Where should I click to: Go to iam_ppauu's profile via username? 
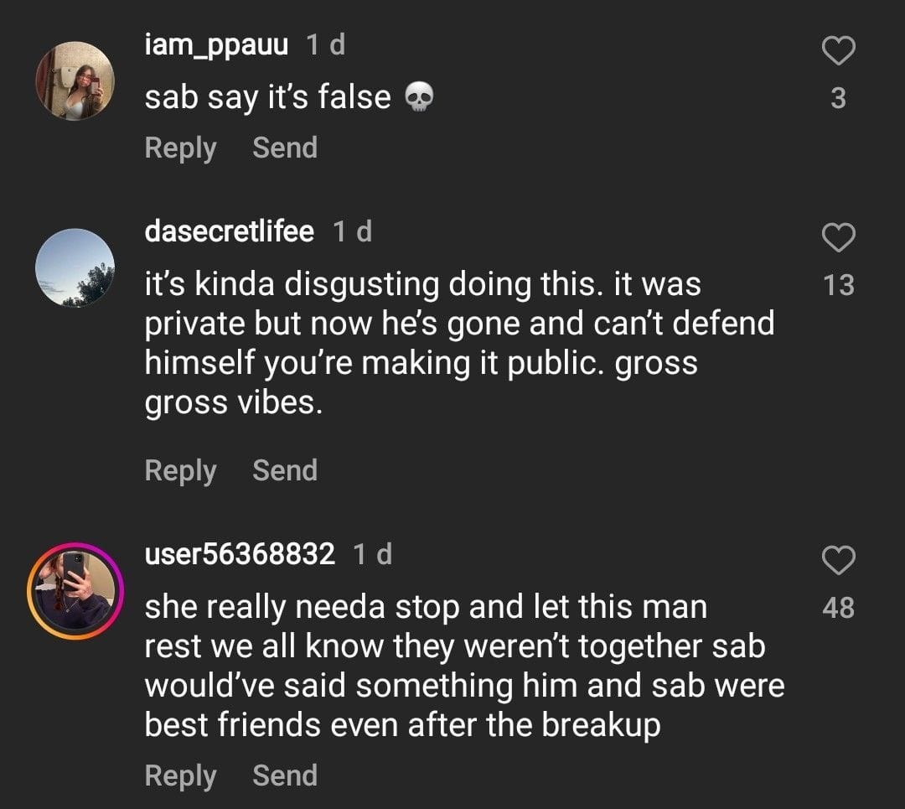[x=216, y=45]
